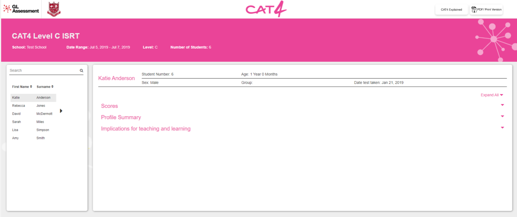This screenshot has width=517, height=217.
Task: Click the school crest logo
Action: [54, 9]
